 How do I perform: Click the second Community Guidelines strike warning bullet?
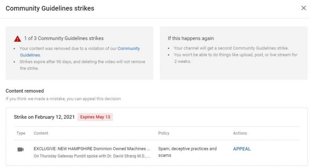[231, 48]
